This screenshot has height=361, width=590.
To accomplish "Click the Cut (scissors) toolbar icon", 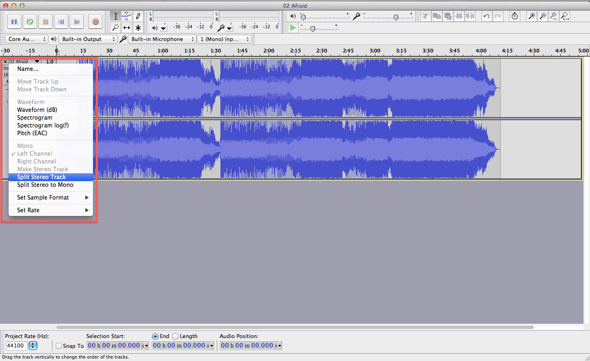I will tap(426, 16).
